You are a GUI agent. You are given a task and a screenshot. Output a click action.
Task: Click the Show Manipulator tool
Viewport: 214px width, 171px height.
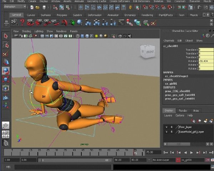pyautogui.click(x=6, y=105)
